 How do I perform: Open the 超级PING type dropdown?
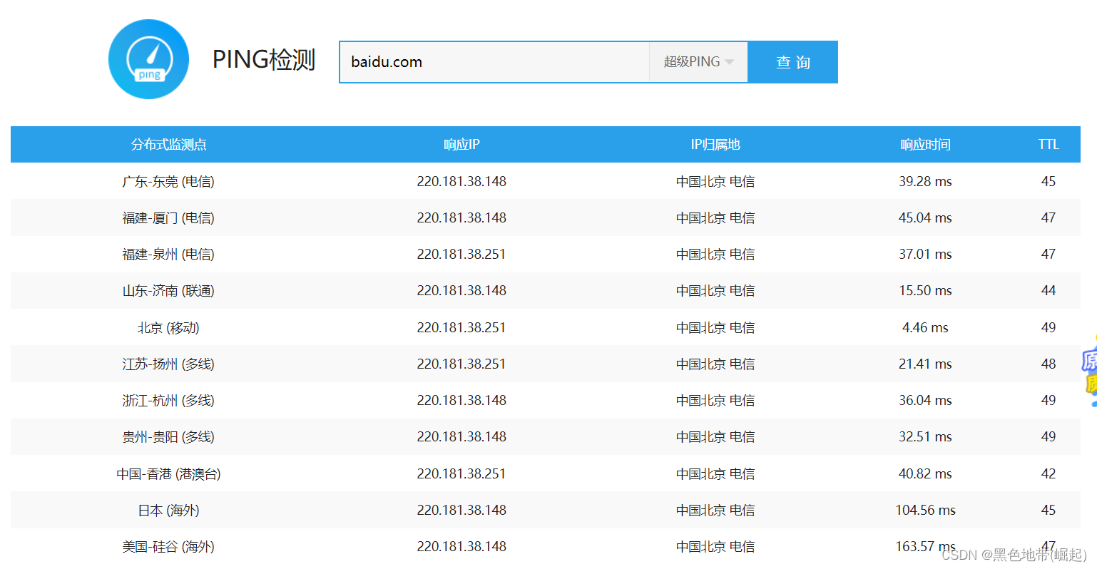tap(698, 62)
